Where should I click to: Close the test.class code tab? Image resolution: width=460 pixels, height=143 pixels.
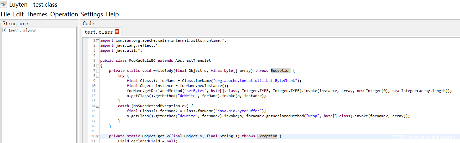[x=117, y=32]
